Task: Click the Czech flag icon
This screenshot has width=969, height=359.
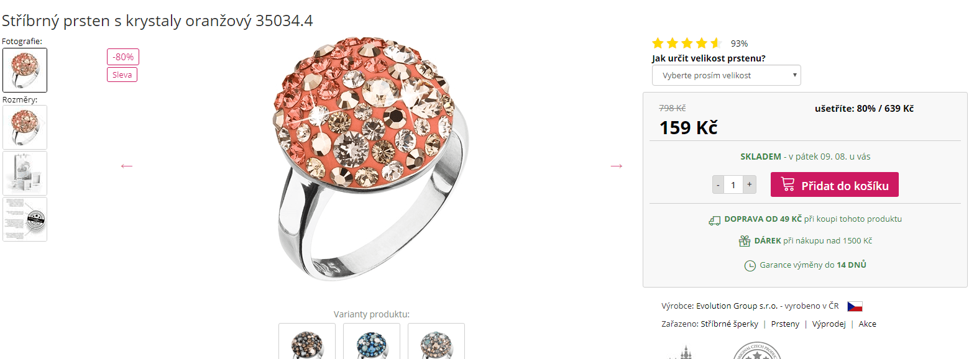Action: coord(855,306)
